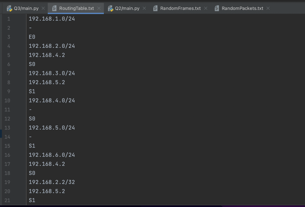Image resolution: width=305 pixels, height=207 pixels.
Task: Click S1 on line 21
Action: click(32, 200)
